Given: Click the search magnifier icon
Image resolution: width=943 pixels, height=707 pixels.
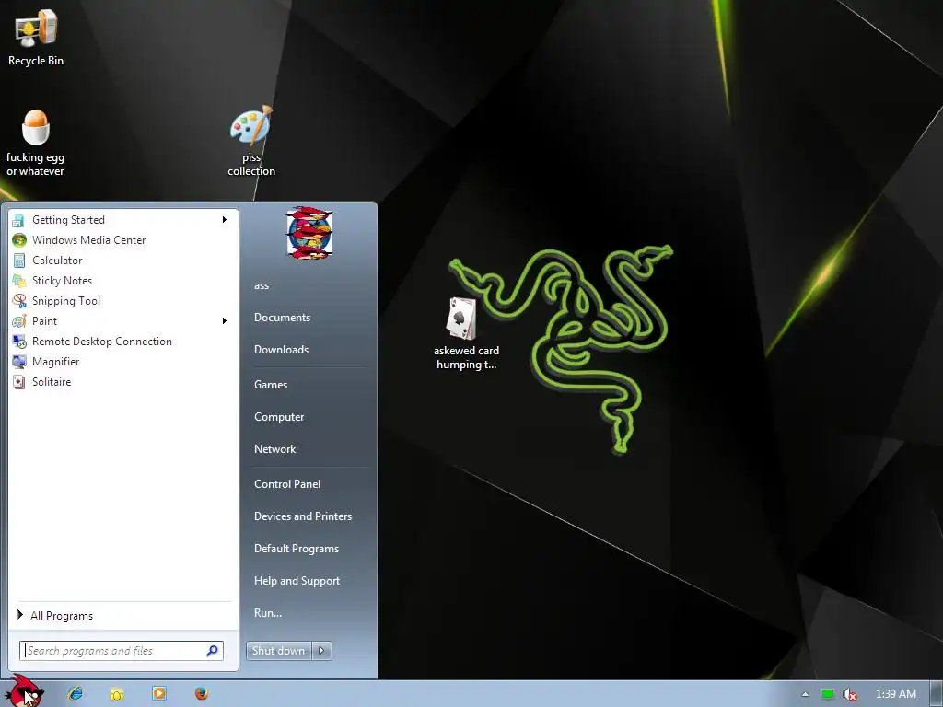Looking at the screenshot, I should (213, 651).
